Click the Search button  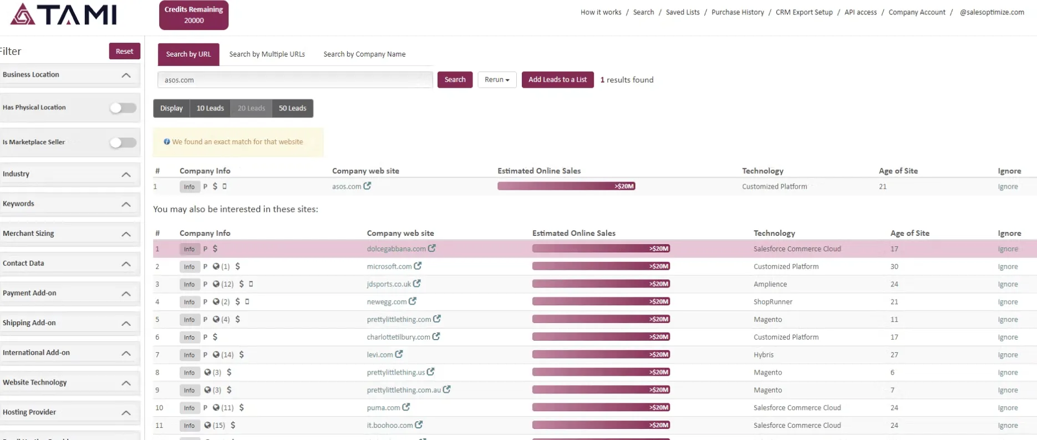[455, 80]
